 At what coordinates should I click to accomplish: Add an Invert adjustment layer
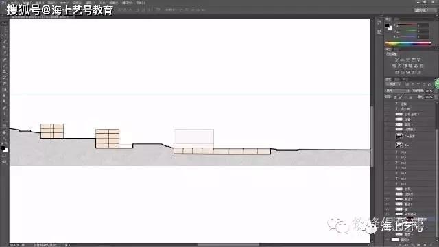[396, 72]
